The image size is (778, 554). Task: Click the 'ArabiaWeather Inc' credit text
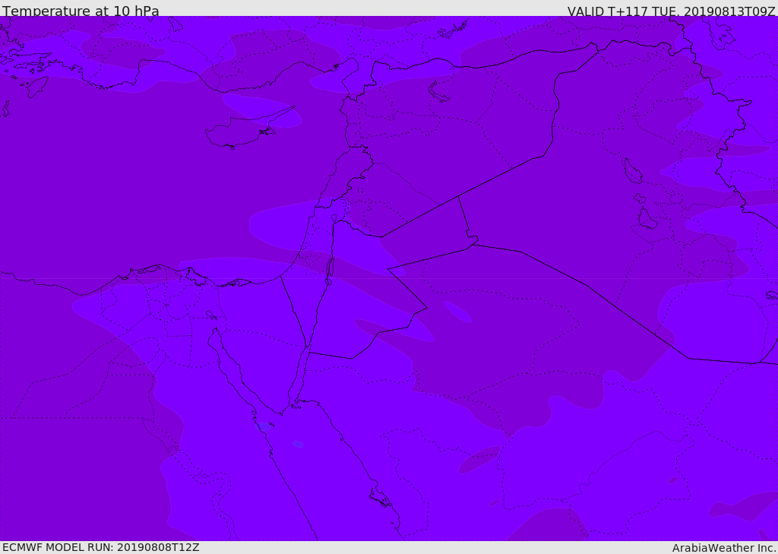(724, 548)
